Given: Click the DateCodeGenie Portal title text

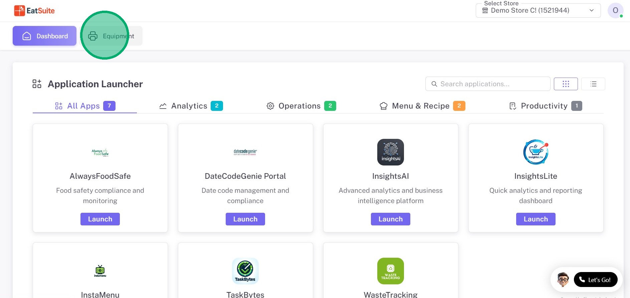Looking at the screenshot, I should pyautogui.click(x=245, y=176).
